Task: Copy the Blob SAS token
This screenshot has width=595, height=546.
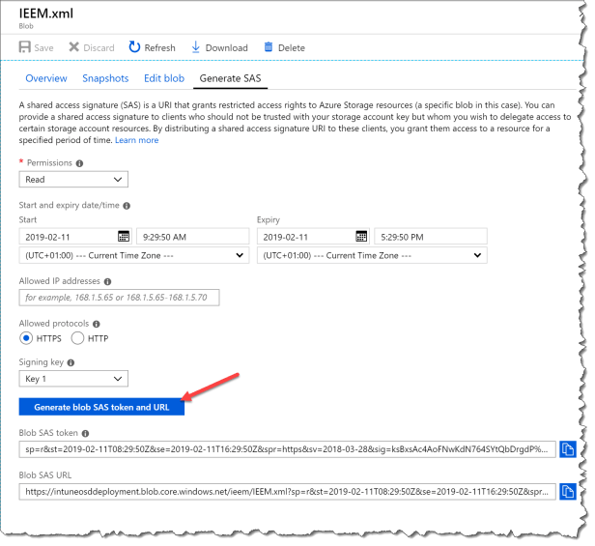Action: tap(567, 449)
